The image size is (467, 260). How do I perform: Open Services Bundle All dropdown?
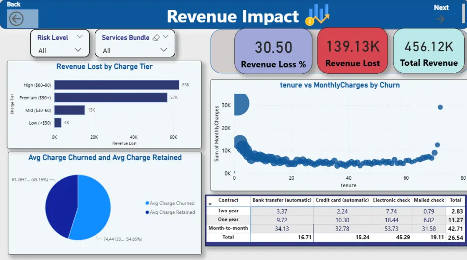tap(163, 50)
